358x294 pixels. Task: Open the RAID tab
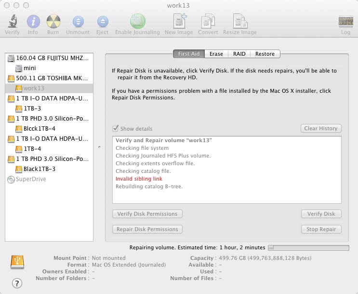(x=239, y=54)
